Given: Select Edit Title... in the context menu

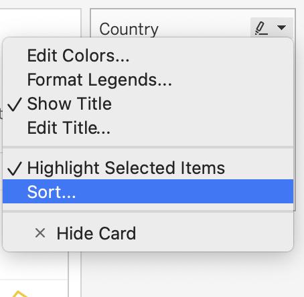Looking at the screenshot, I should (68, 128).
